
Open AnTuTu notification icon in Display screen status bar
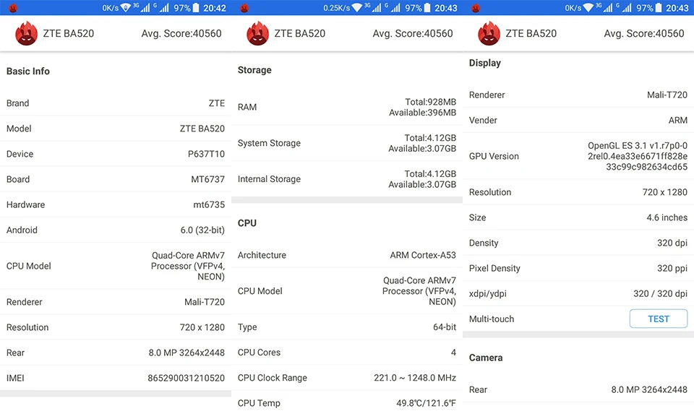[x=476, y=8]
